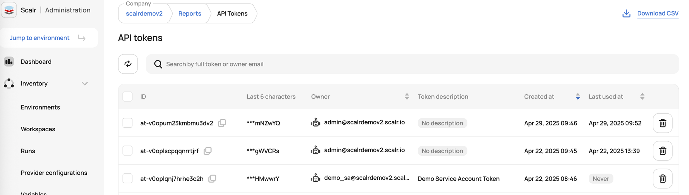Screen dimensions: 689x195
Task: Go to Runs in the sidebar
Action: pyautogui.click(x=28, y=151)
